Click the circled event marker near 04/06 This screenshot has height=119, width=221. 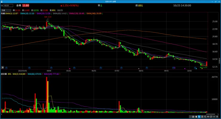tap(51, 68)
